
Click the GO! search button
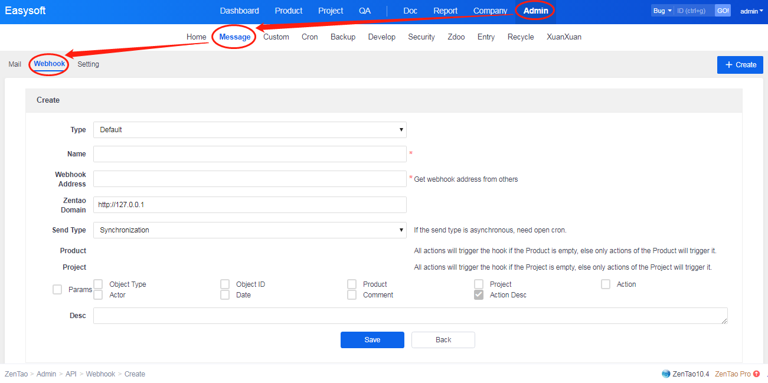tap(723, 11)
